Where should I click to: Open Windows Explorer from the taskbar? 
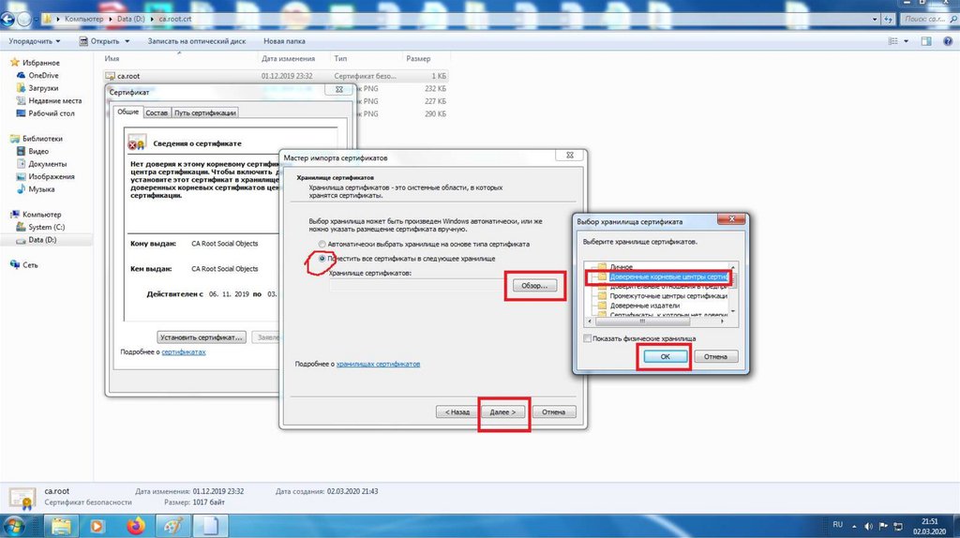pyautogui.click(x=60, y=525)
